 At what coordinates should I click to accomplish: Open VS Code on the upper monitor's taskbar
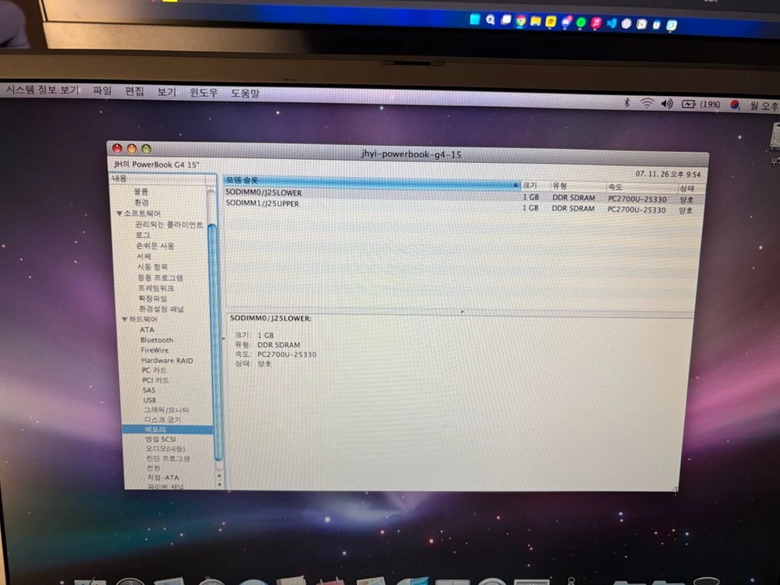611,23
